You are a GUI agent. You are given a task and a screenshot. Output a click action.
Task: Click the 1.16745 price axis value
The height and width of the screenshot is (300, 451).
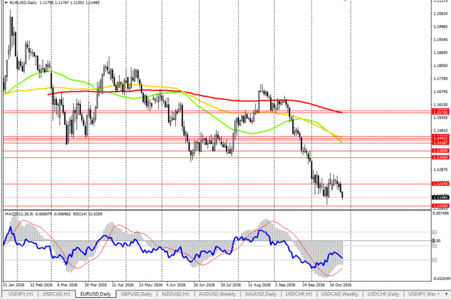coord(440,91)
